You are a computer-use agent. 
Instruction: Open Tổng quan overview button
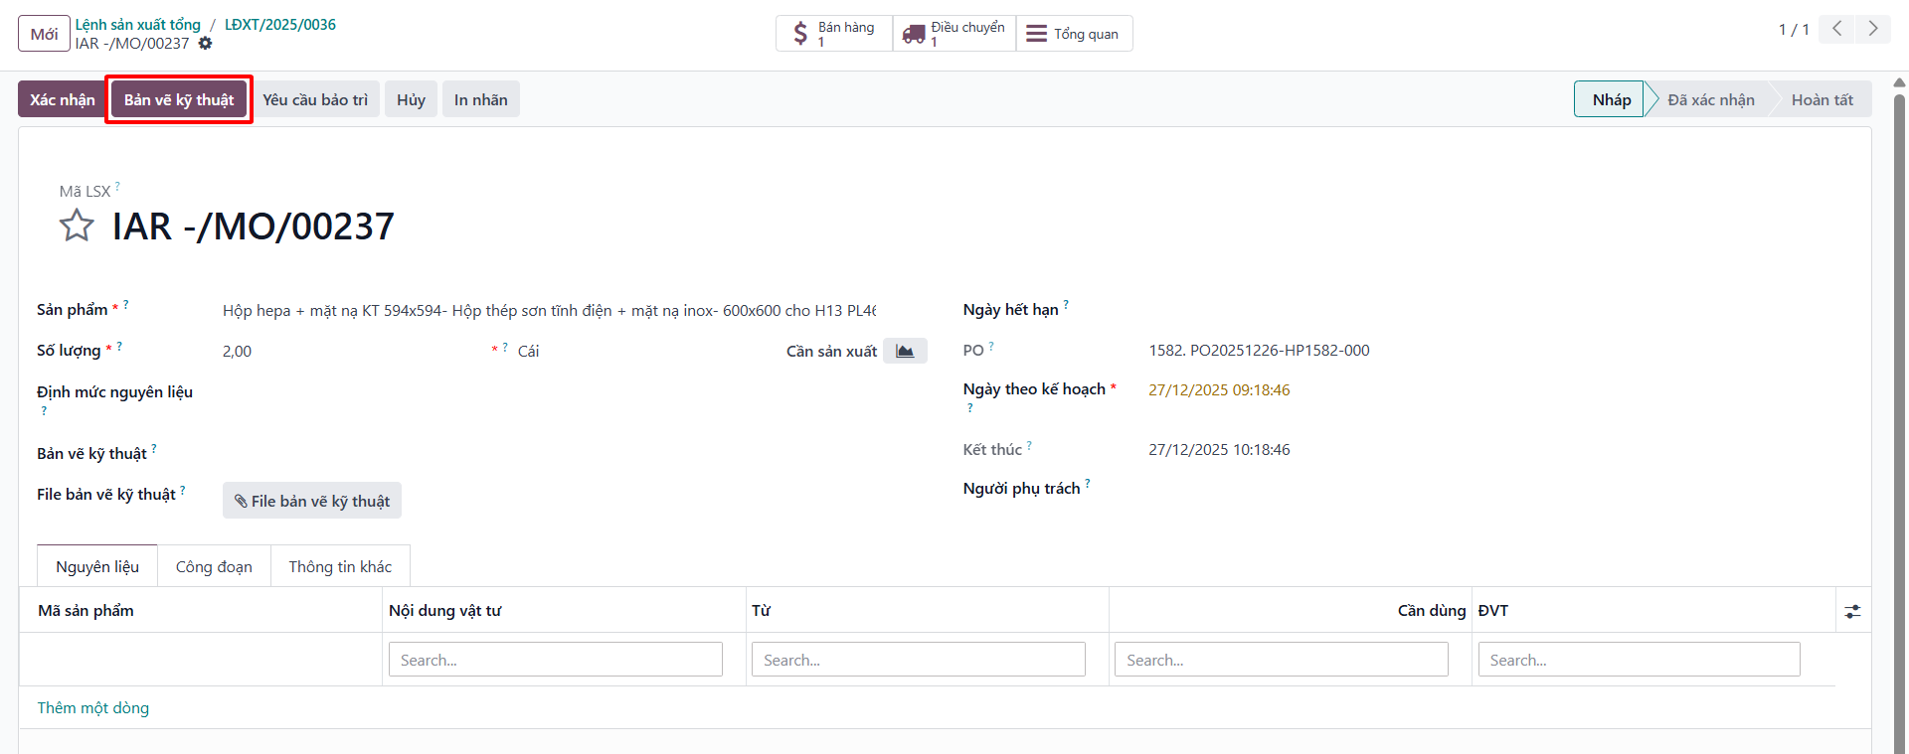click(1074, 34)
